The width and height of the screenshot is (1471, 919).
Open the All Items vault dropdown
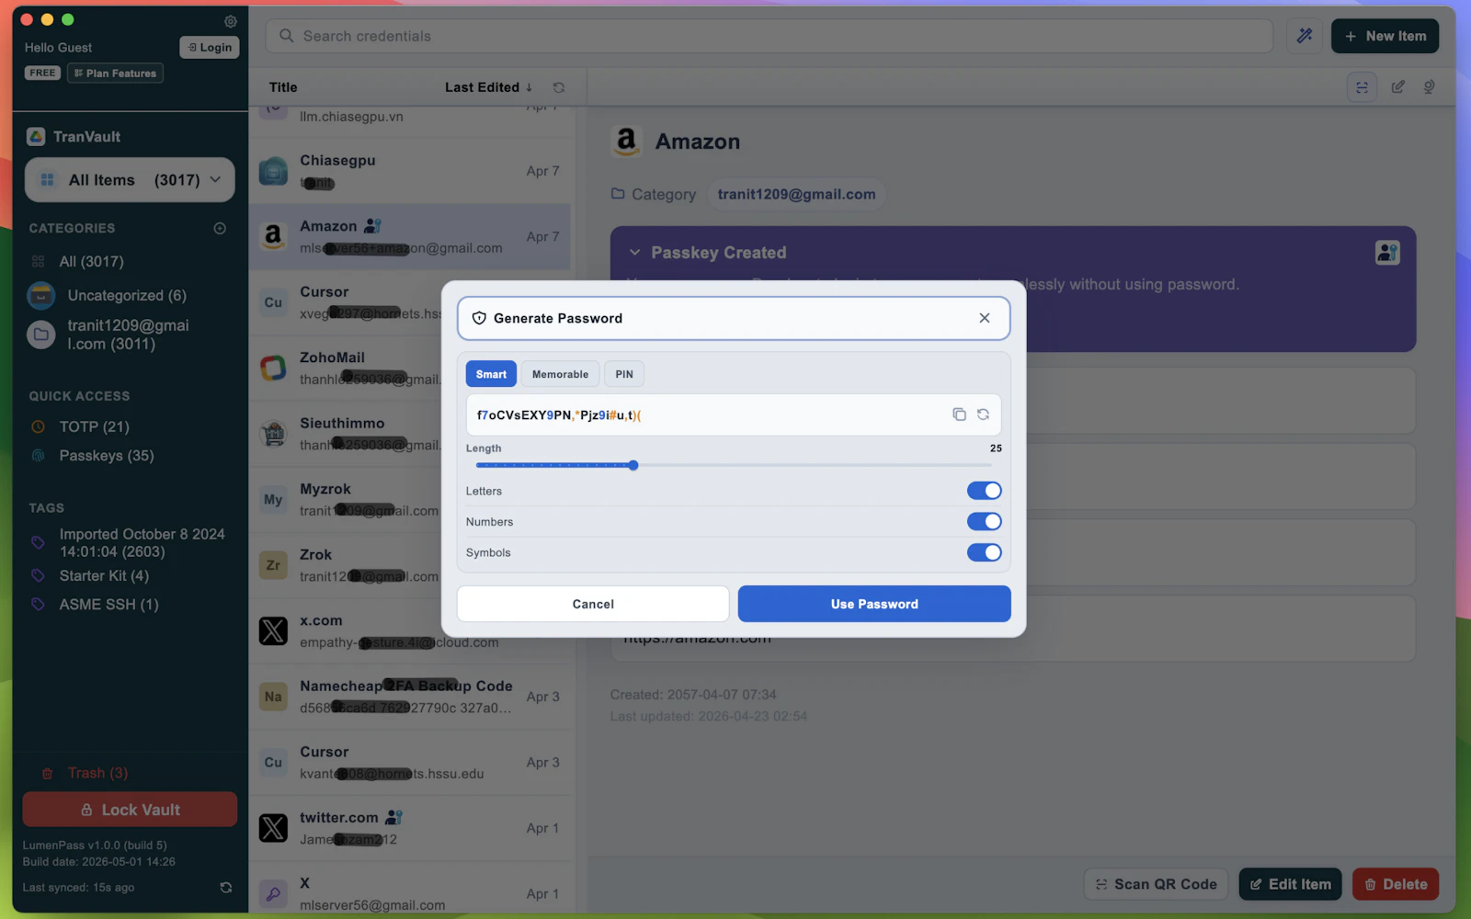point(130,179)
